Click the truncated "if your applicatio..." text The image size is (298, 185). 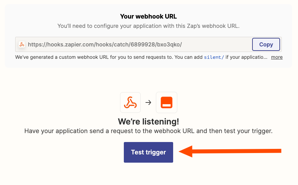[x=246, y=57]
